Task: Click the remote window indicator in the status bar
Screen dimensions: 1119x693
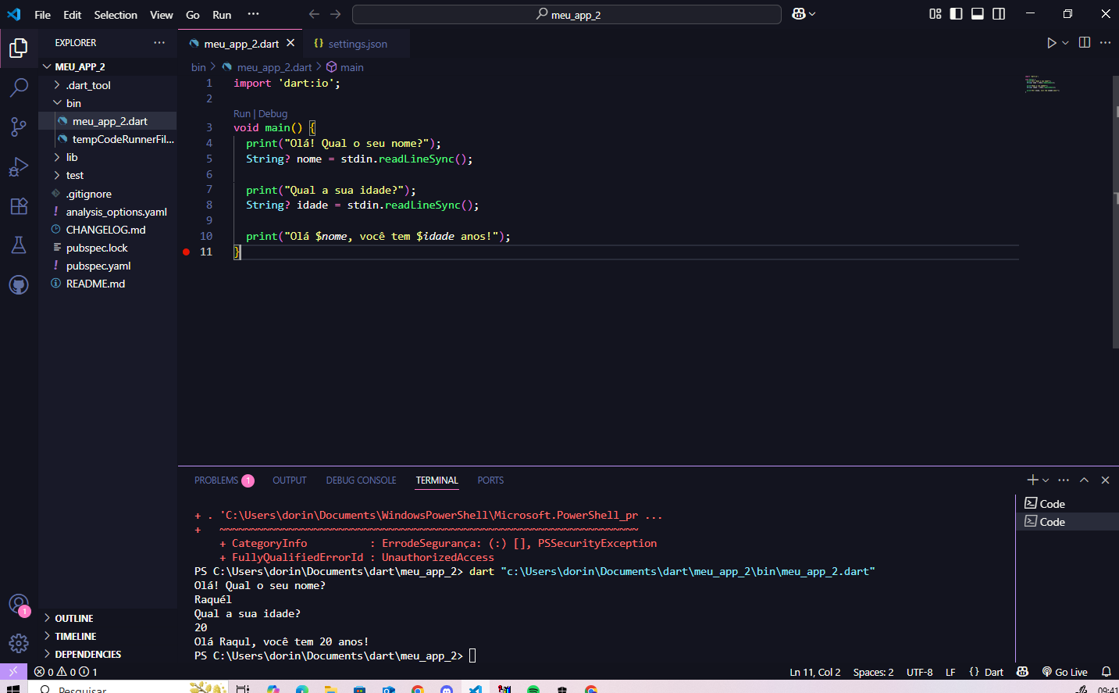Action: 13,672
